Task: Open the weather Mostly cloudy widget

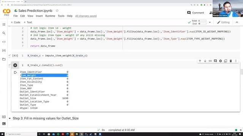Action: [x=206, y=134]
